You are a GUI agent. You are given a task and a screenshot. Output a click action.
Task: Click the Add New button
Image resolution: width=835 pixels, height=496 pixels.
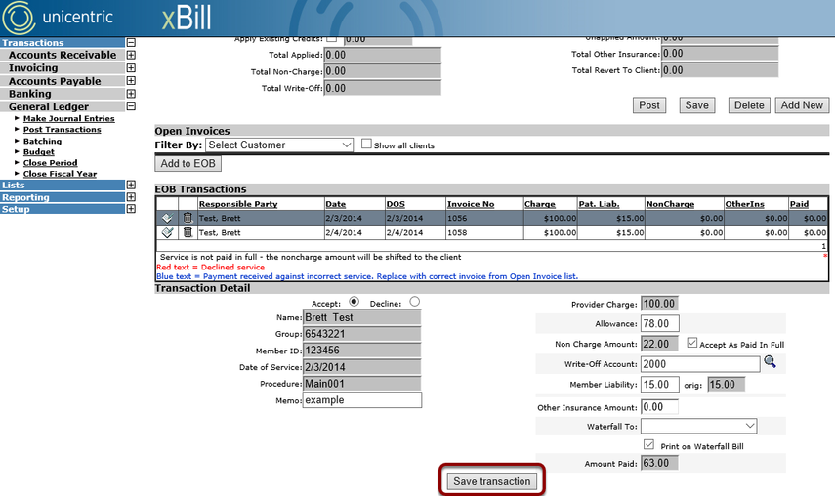pos(802,105)
